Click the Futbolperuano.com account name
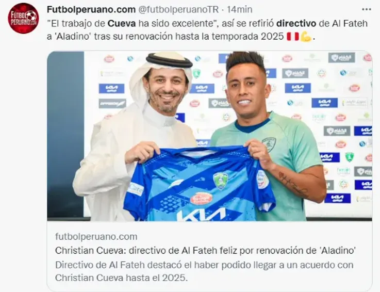Viewport: 380px width, 292px height. point(91,9)
